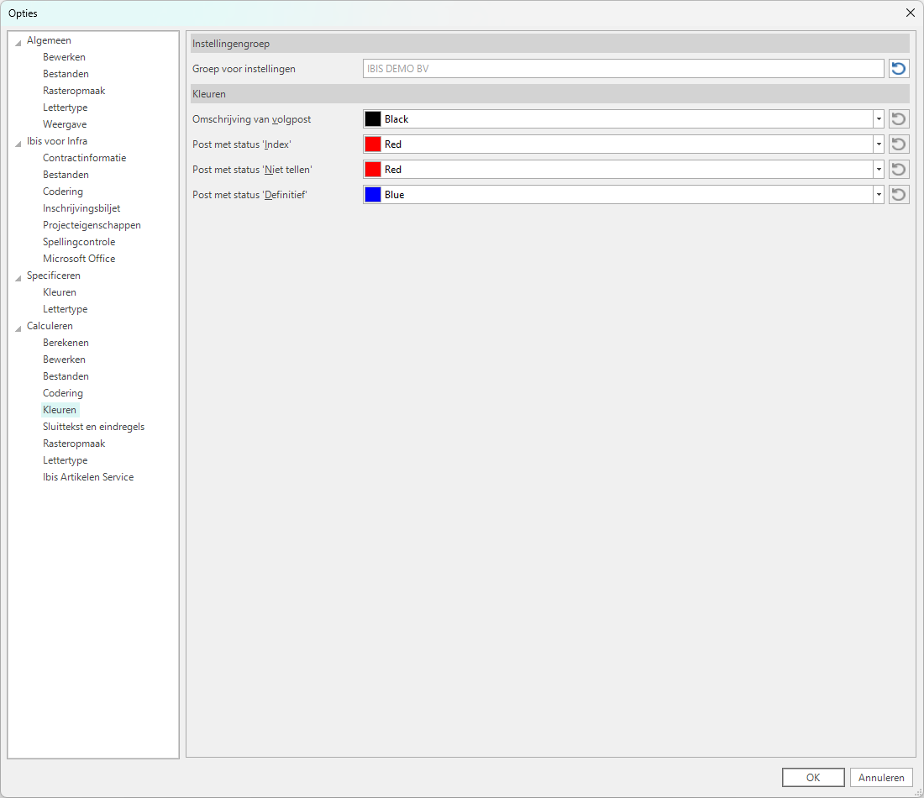The width and height of the screenshot is (924, 798).
Task: Click the Annuleren button
Action: (881, 778)
